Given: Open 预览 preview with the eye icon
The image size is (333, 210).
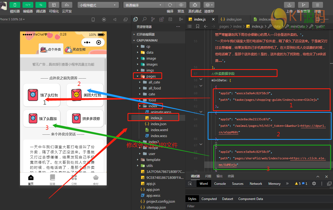Looking at the screenshot, I should tap(181, 5).
